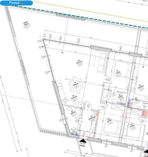Image resolution: width=148 pixels, height=157 pixels.
Task: Click the L-L-17 LAKÁS apartment label
Action: pos(82,145)
